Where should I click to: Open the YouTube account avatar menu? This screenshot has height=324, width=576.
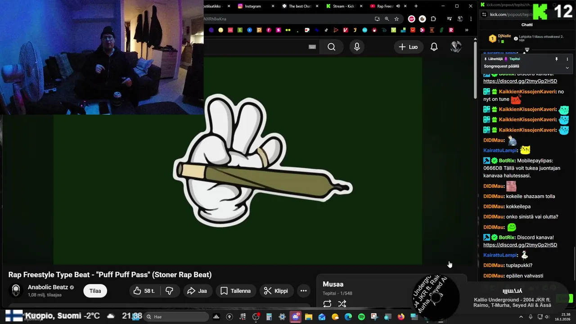(x=456, y=47)
